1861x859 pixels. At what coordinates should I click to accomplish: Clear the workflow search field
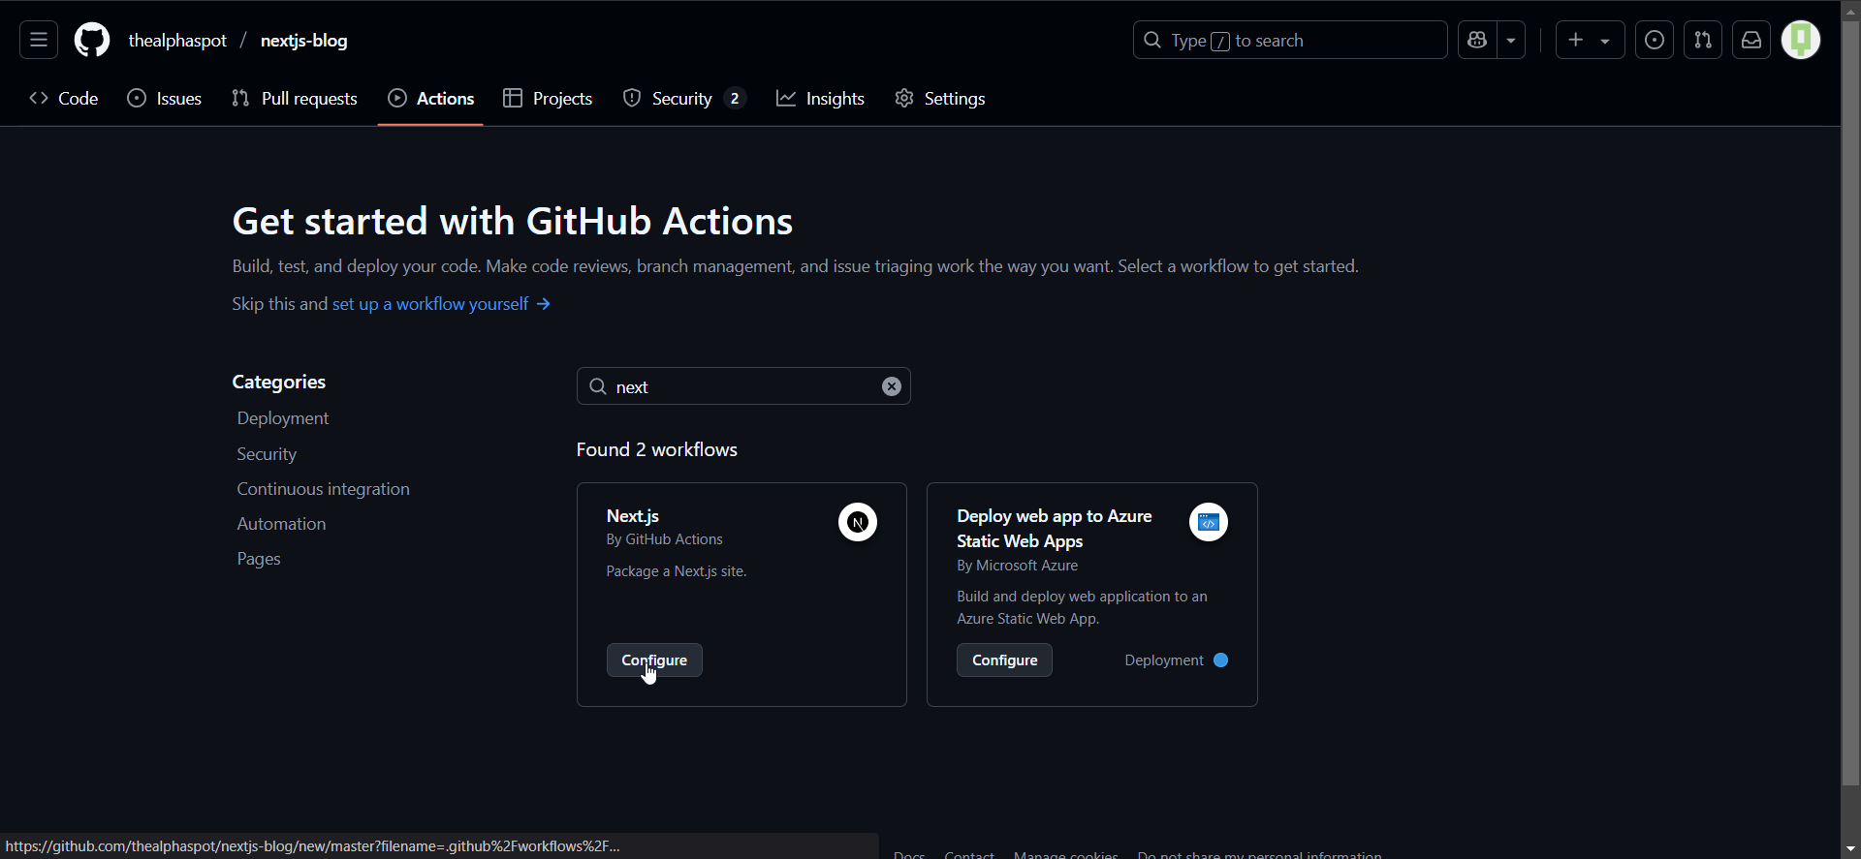[892, 386]
